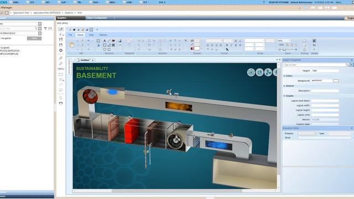Click the red heating coil in AHU graphic
The height and width of the screenshot is (199, 354).
tap(132, 131)
